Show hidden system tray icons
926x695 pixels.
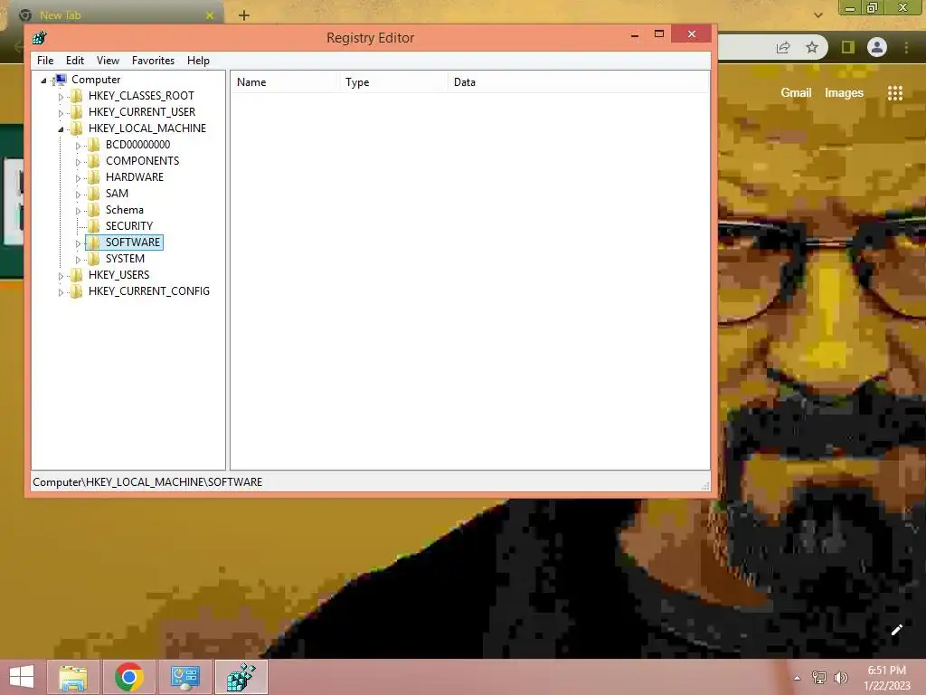798,678
